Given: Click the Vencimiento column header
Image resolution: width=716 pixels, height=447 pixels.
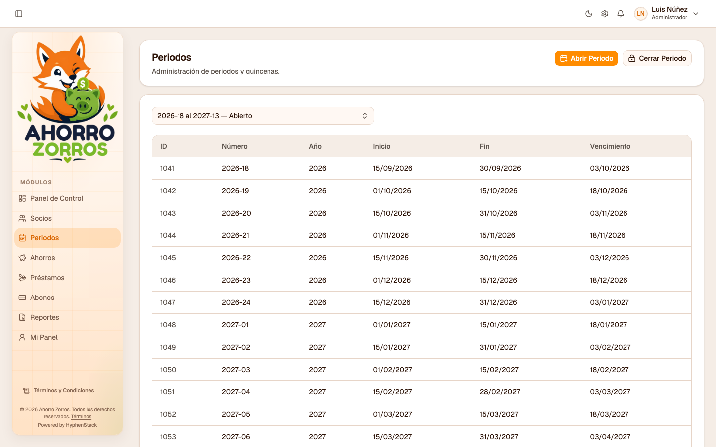Looking at the screenshot, I should [x=610, y=146].
